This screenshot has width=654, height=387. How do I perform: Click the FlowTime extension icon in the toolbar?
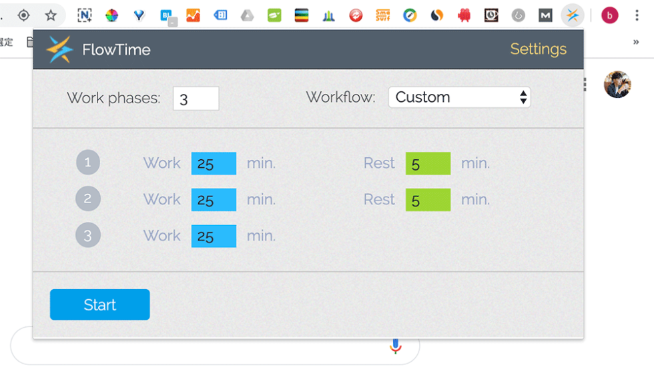[572, 15]
